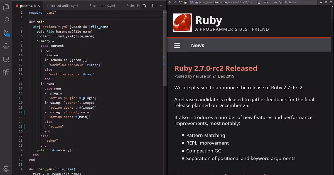Click 'in using: "docker", image:' line

pos(70,103)
